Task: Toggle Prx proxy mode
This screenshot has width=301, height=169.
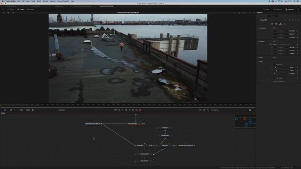Action: click(x=208, y=110)
